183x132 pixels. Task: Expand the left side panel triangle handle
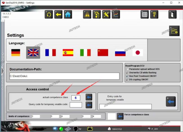tap(3, 71)
